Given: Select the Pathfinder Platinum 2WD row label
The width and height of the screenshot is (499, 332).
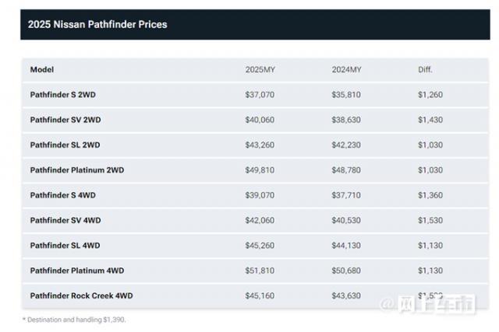Looking at the screenshot, I should (77, 169).
